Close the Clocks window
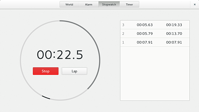The height and width of the screenshot is (112, 199). pos(195,5)
